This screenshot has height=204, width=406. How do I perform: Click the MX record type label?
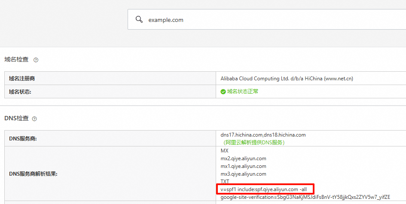pyautogui.click(x=225, y=151)
